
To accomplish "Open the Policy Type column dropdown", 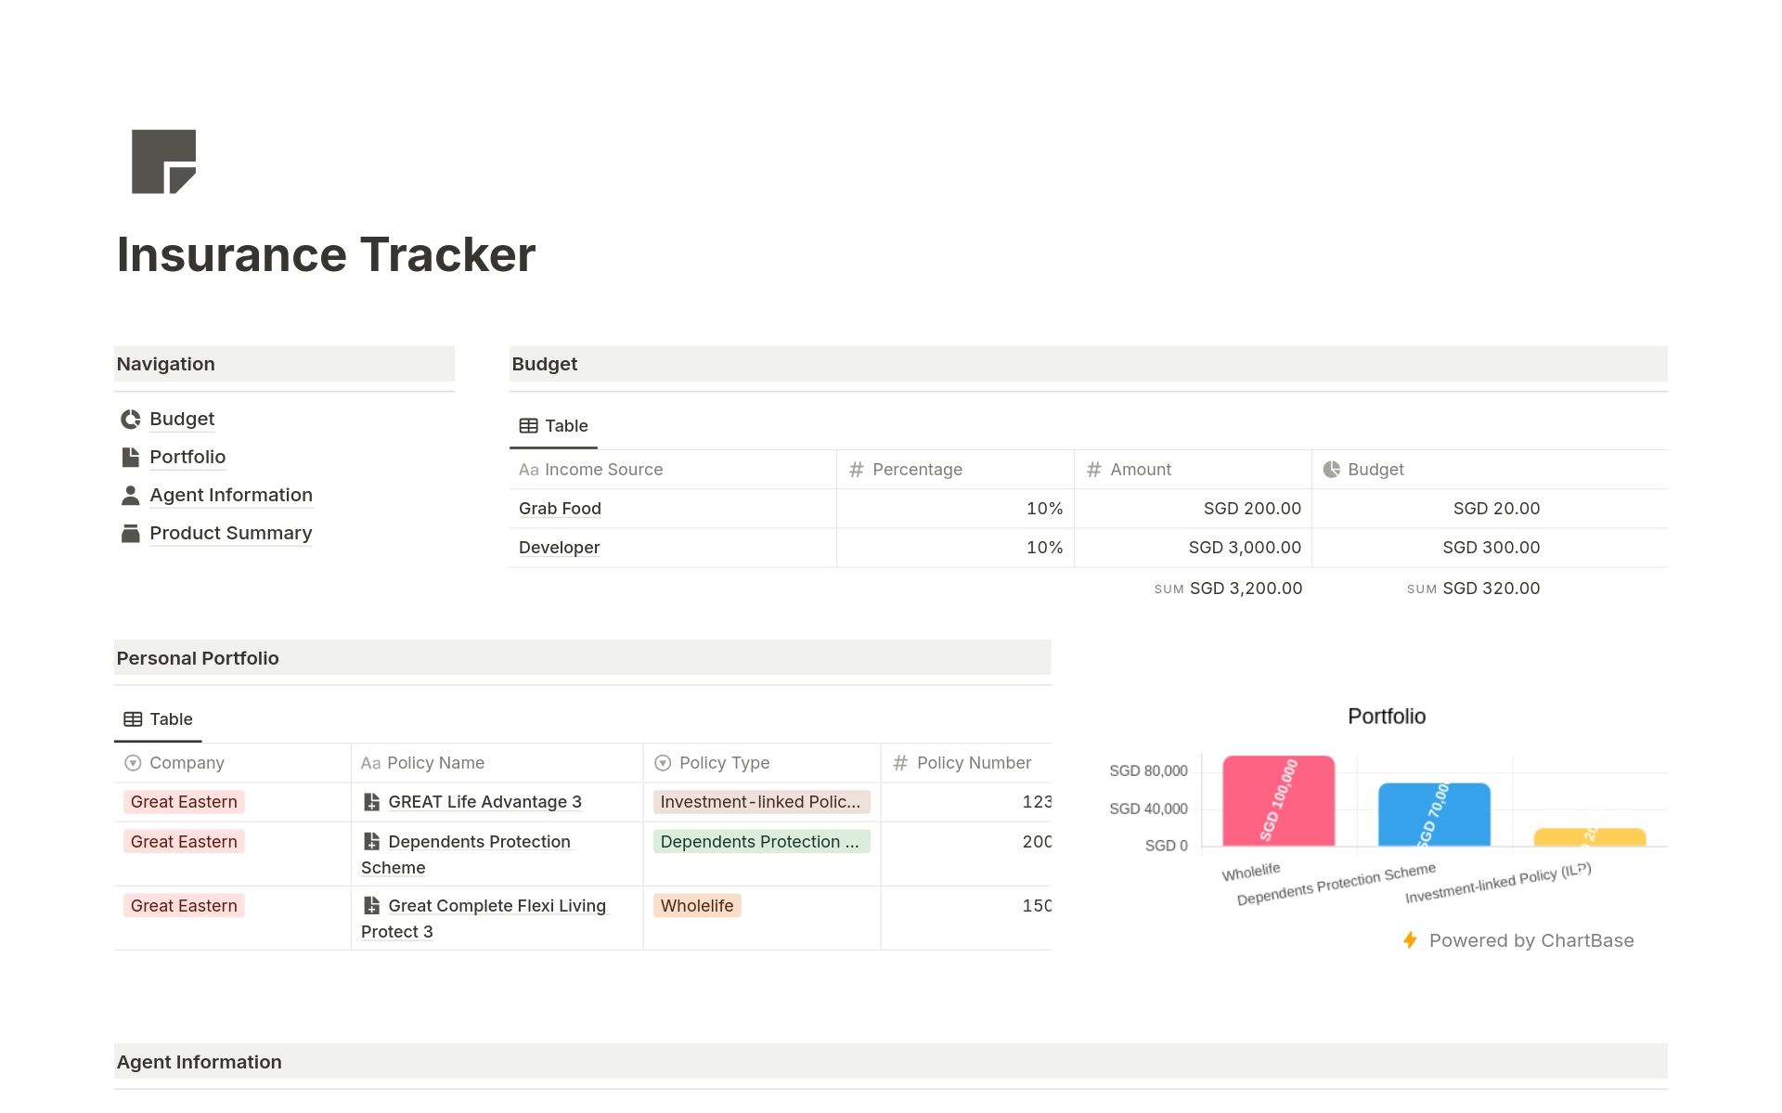I will pyautogui.click(x=663, y=762).
